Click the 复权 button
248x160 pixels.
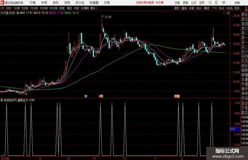[x=177, y=8]
